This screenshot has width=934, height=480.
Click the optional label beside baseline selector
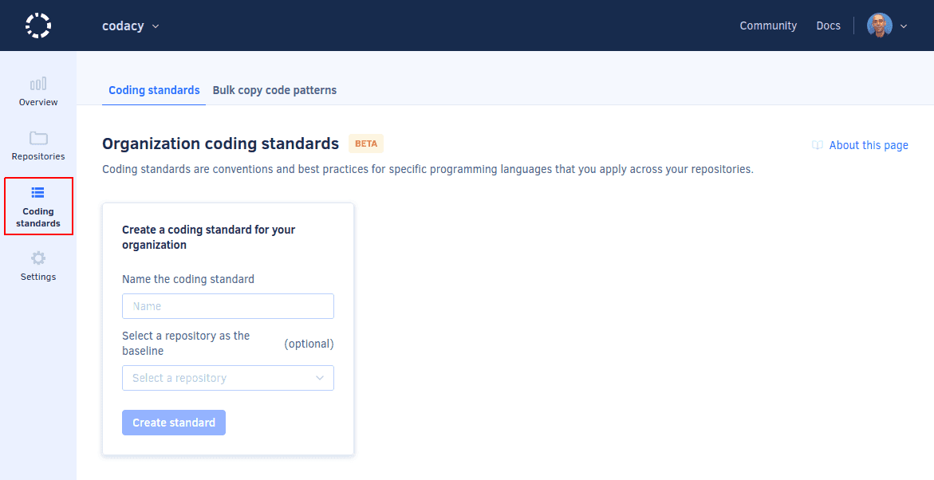(309, 344)
